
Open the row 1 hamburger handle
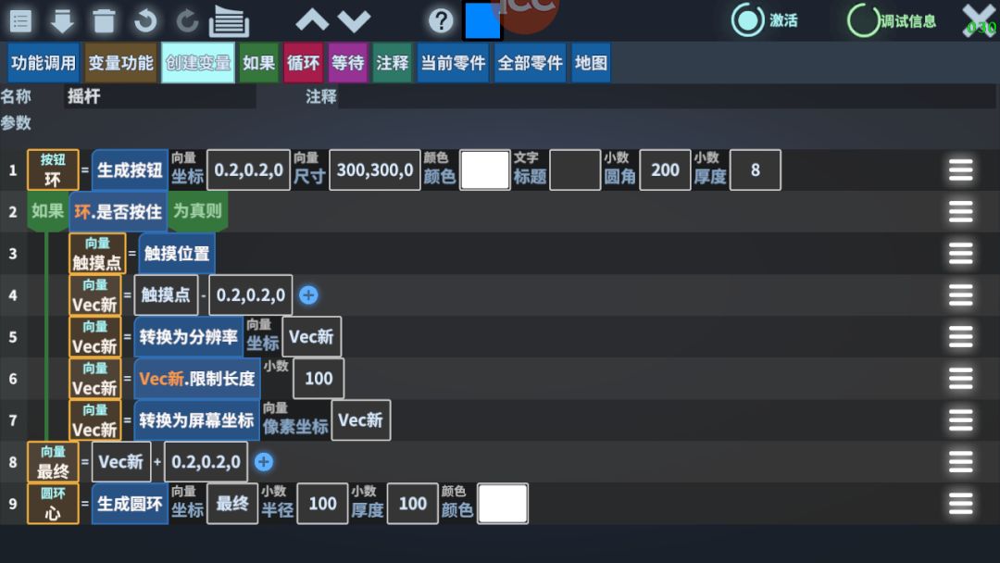coord(960,170)
